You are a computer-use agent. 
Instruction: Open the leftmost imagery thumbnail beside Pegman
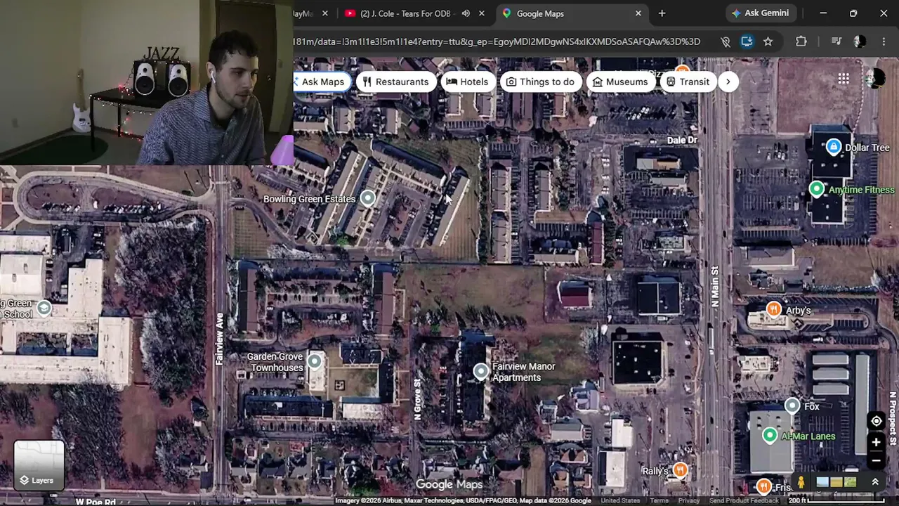tap(822, 482)
